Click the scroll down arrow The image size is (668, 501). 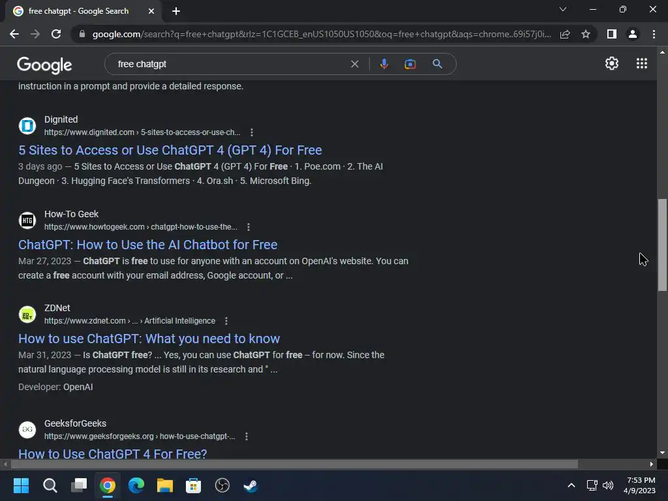point(662,453)
